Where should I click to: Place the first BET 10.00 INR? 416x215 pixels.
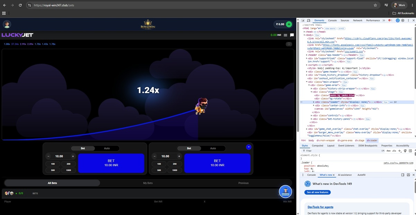111,163
